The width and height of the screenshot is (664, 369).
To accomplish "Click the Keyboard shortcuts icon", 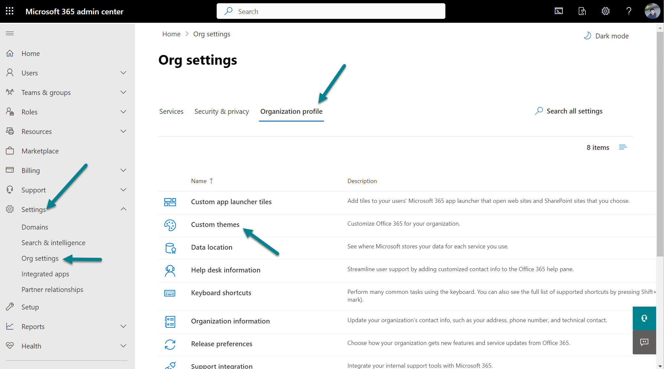I will [x=170, y=293].
